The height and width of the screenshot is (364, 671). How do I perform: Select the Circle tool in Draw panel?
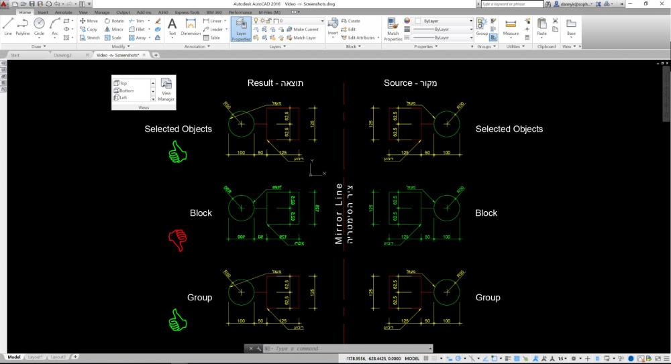(x=40, y=27)
